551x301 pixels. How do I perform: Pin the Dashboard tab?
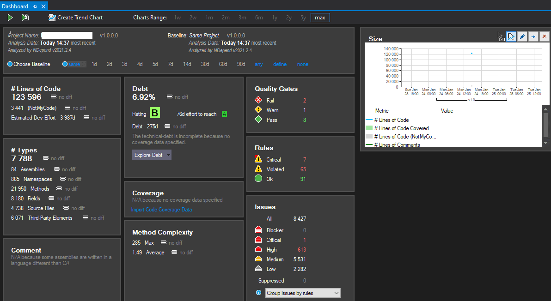tap(35, 6)
